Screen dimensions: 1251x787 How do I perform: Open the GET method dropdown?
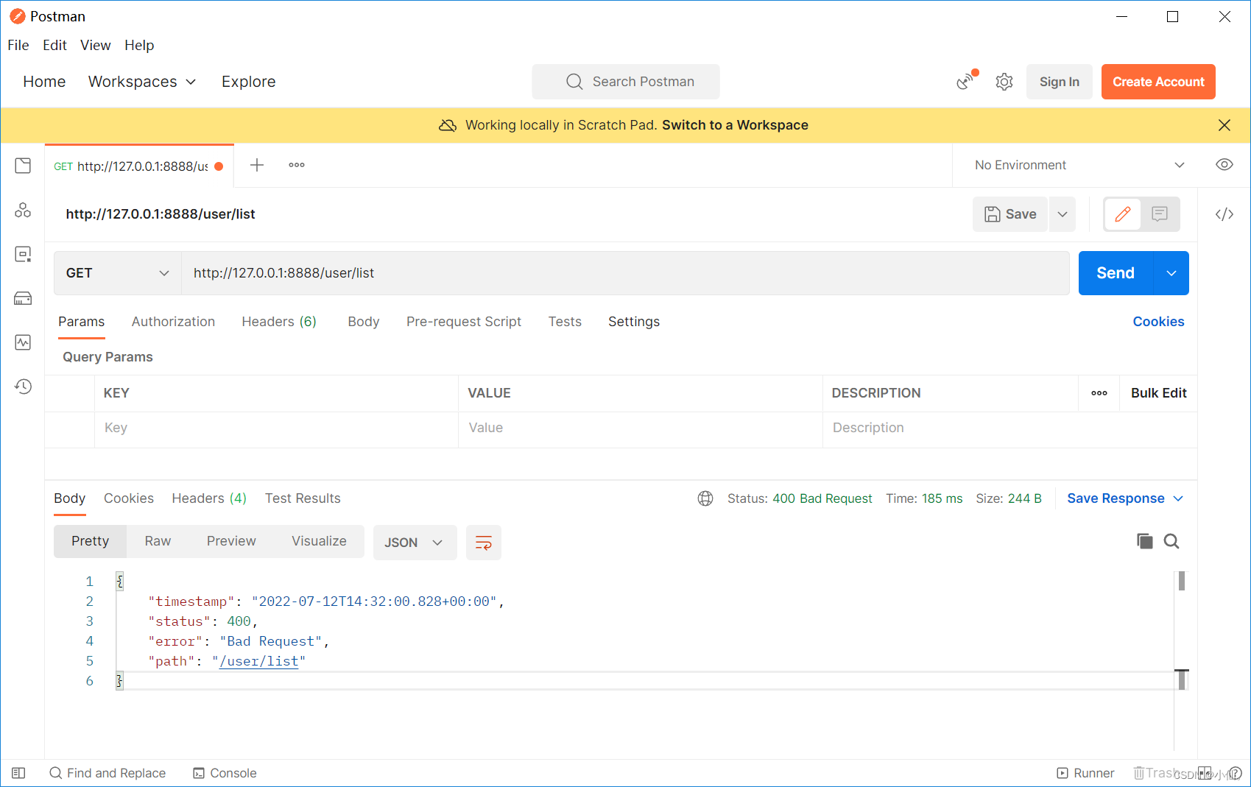point(116,273)
